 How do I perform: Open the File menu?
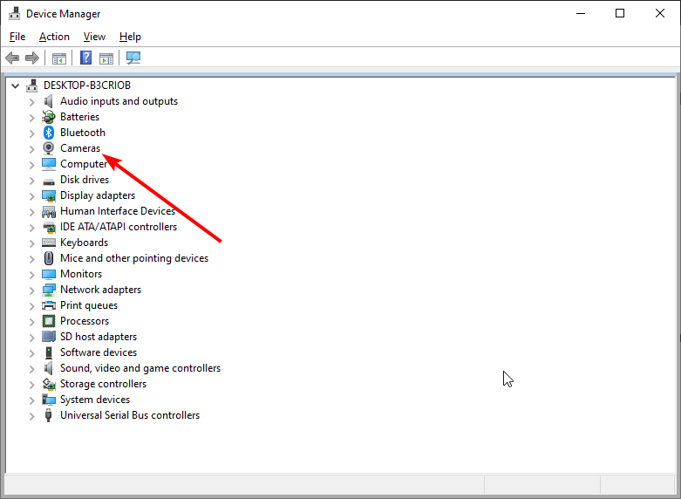click(x=17, y=37)
